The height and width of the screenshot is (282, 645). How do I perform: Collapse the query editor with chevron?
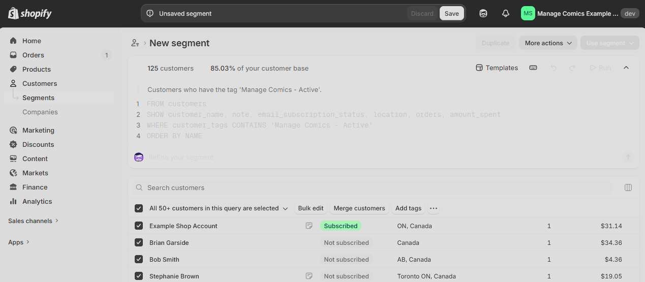point(626,68)
